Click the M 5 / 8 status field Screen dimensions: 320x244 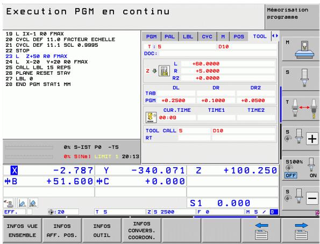point(262,212)
